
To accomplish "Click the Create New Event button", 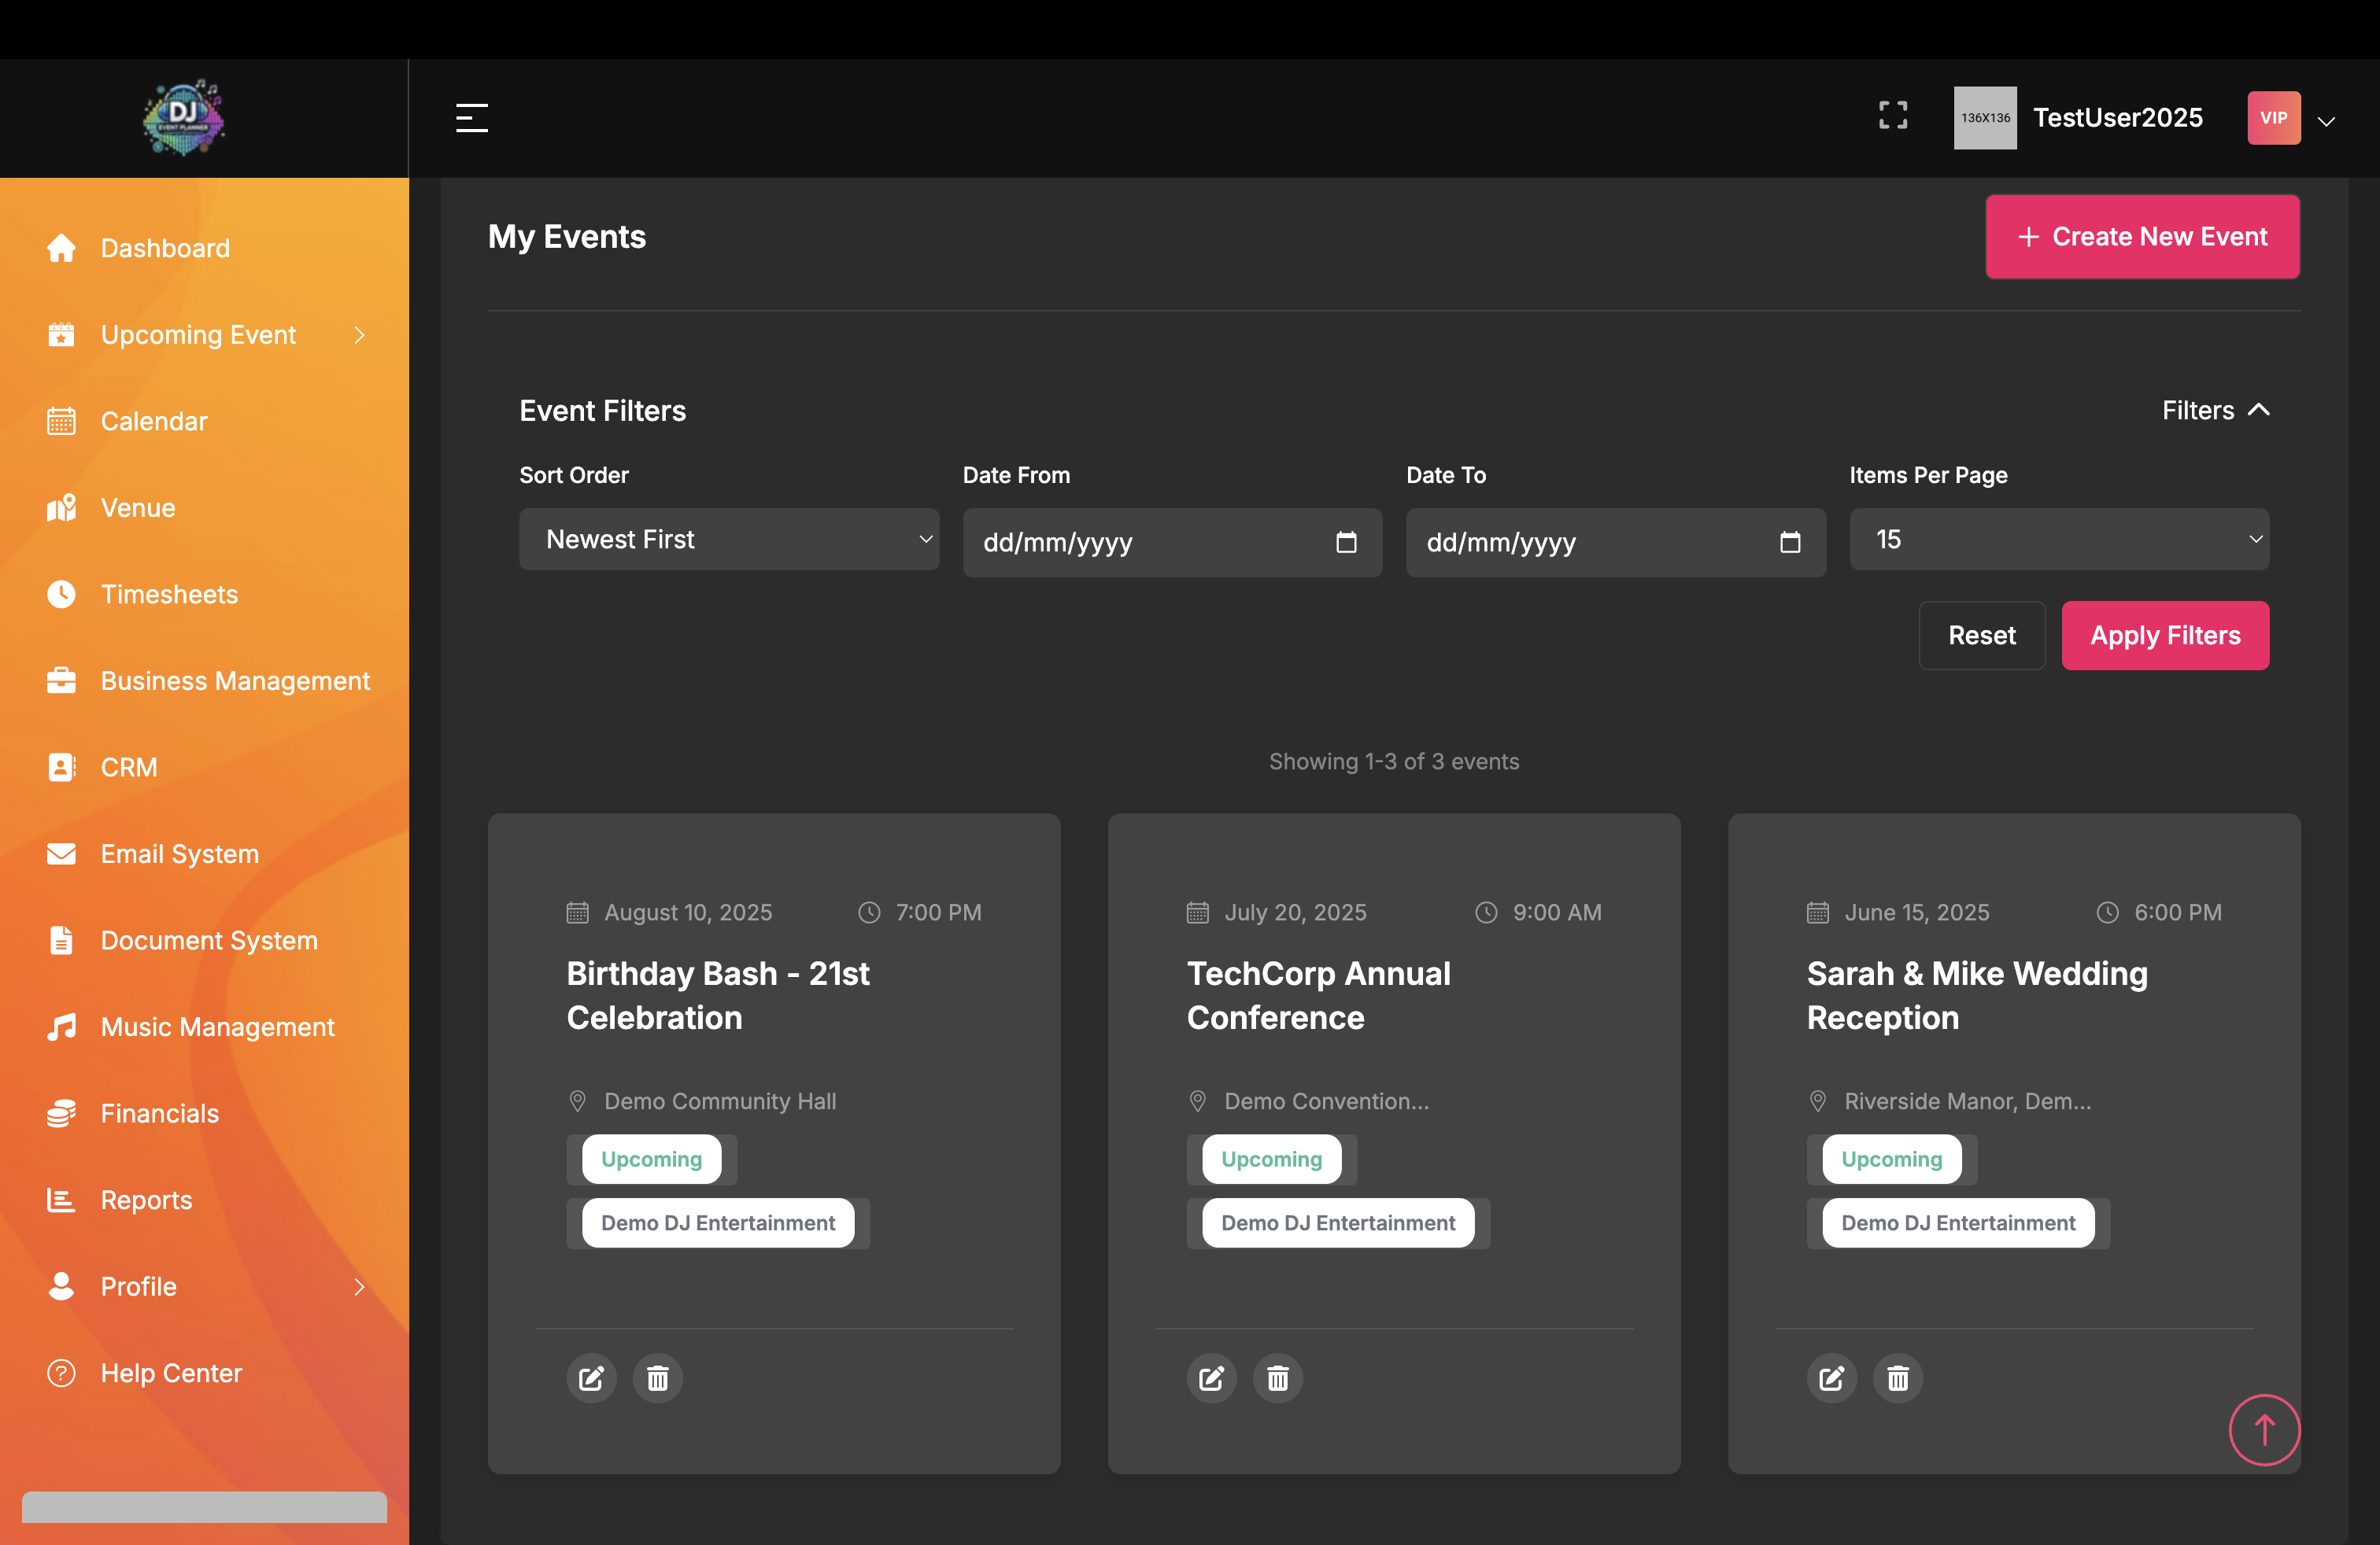I will [x=2142, y=237].
